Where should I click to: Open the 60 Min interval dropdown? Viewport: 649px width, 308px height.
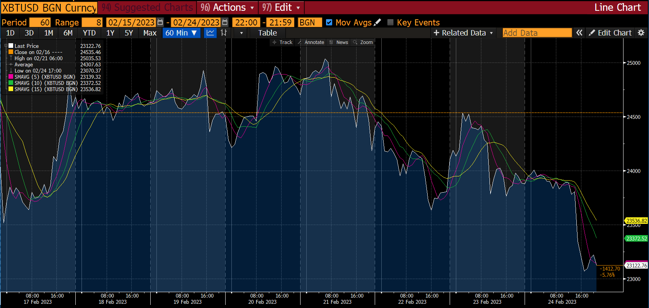click(181, 33)
